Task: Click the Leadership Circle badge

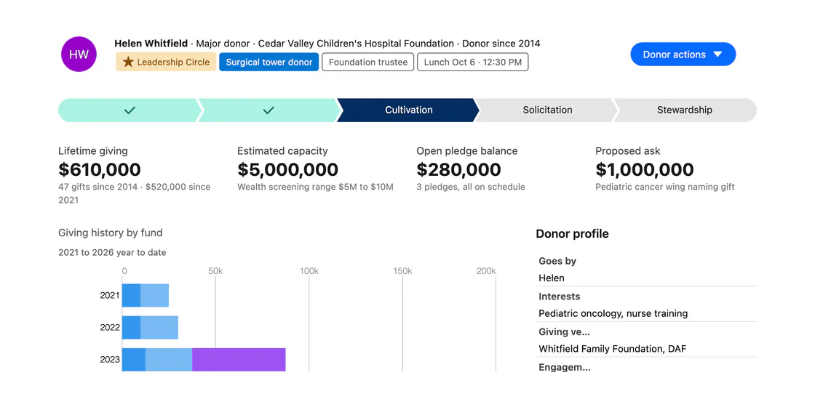Action: coord(166,63)
